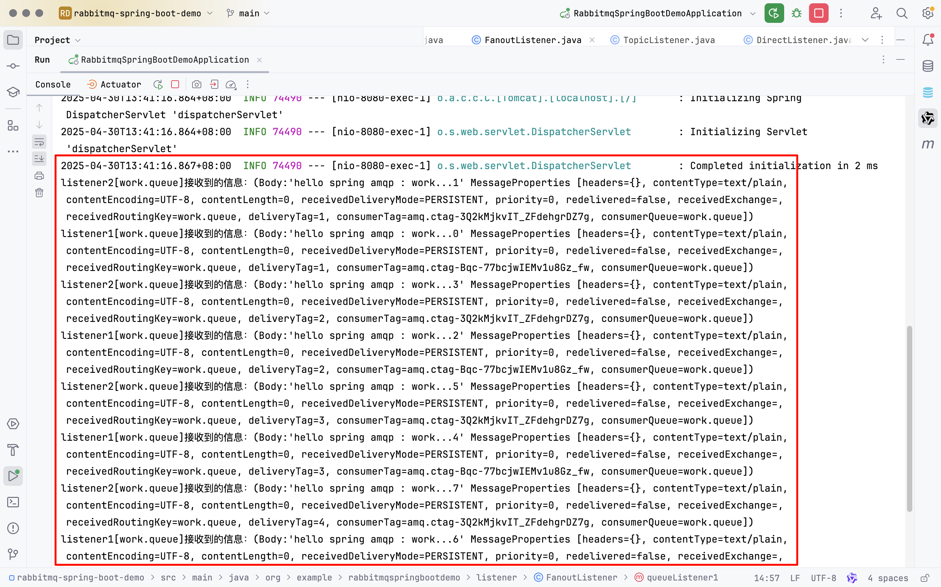941x587 pixels.
Task: Click the Rerun application icon in top toolbar
Action: (773, 13)
